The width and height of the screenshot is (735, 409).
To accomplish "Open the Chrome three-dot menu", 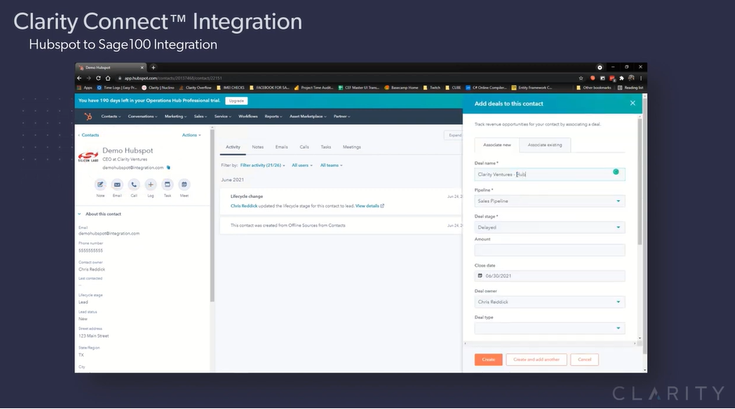I will point(641,78).
